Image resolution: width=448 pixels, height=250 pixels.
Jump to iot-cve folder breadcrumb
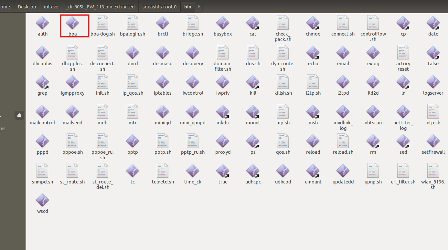pyautogui.click(x=51, y=6)
